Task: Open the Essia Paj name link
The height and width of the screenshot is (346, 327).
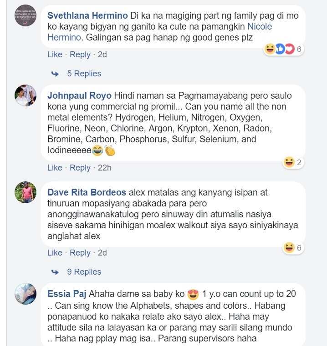Action: click(x=67, y=294)
